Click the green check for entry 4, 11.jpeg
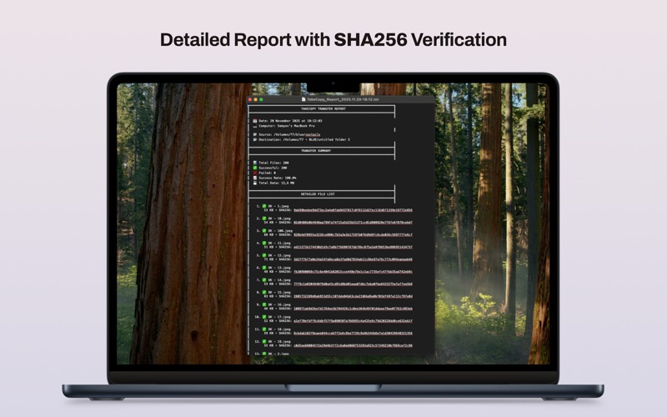The height and width of the screenshot is (417, 667). coord(264,243)
